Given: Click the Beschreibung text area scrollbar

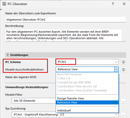Looking at the screenshot, I should pos(124,35).
